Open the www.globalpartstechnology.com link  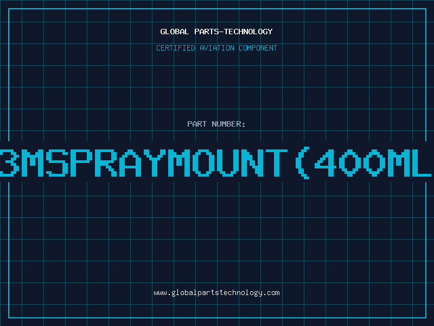(x=216, y=293)
